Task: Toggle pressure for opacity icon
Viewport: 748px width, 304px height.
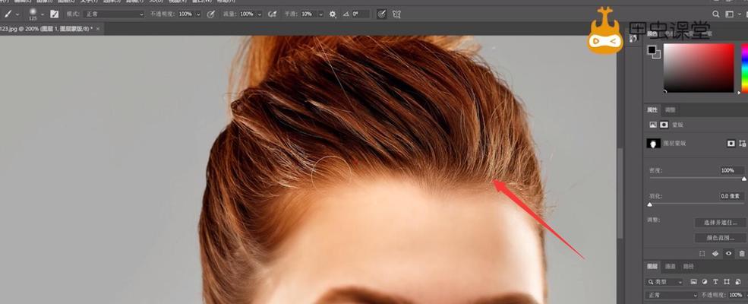Action: point(211,14)
